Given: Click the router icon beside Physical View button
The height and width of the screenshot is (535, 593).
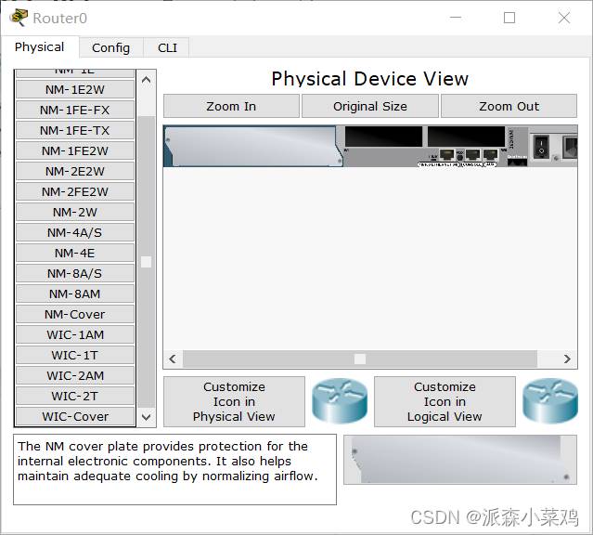Looking at the screenshot, I should point(340,401).
